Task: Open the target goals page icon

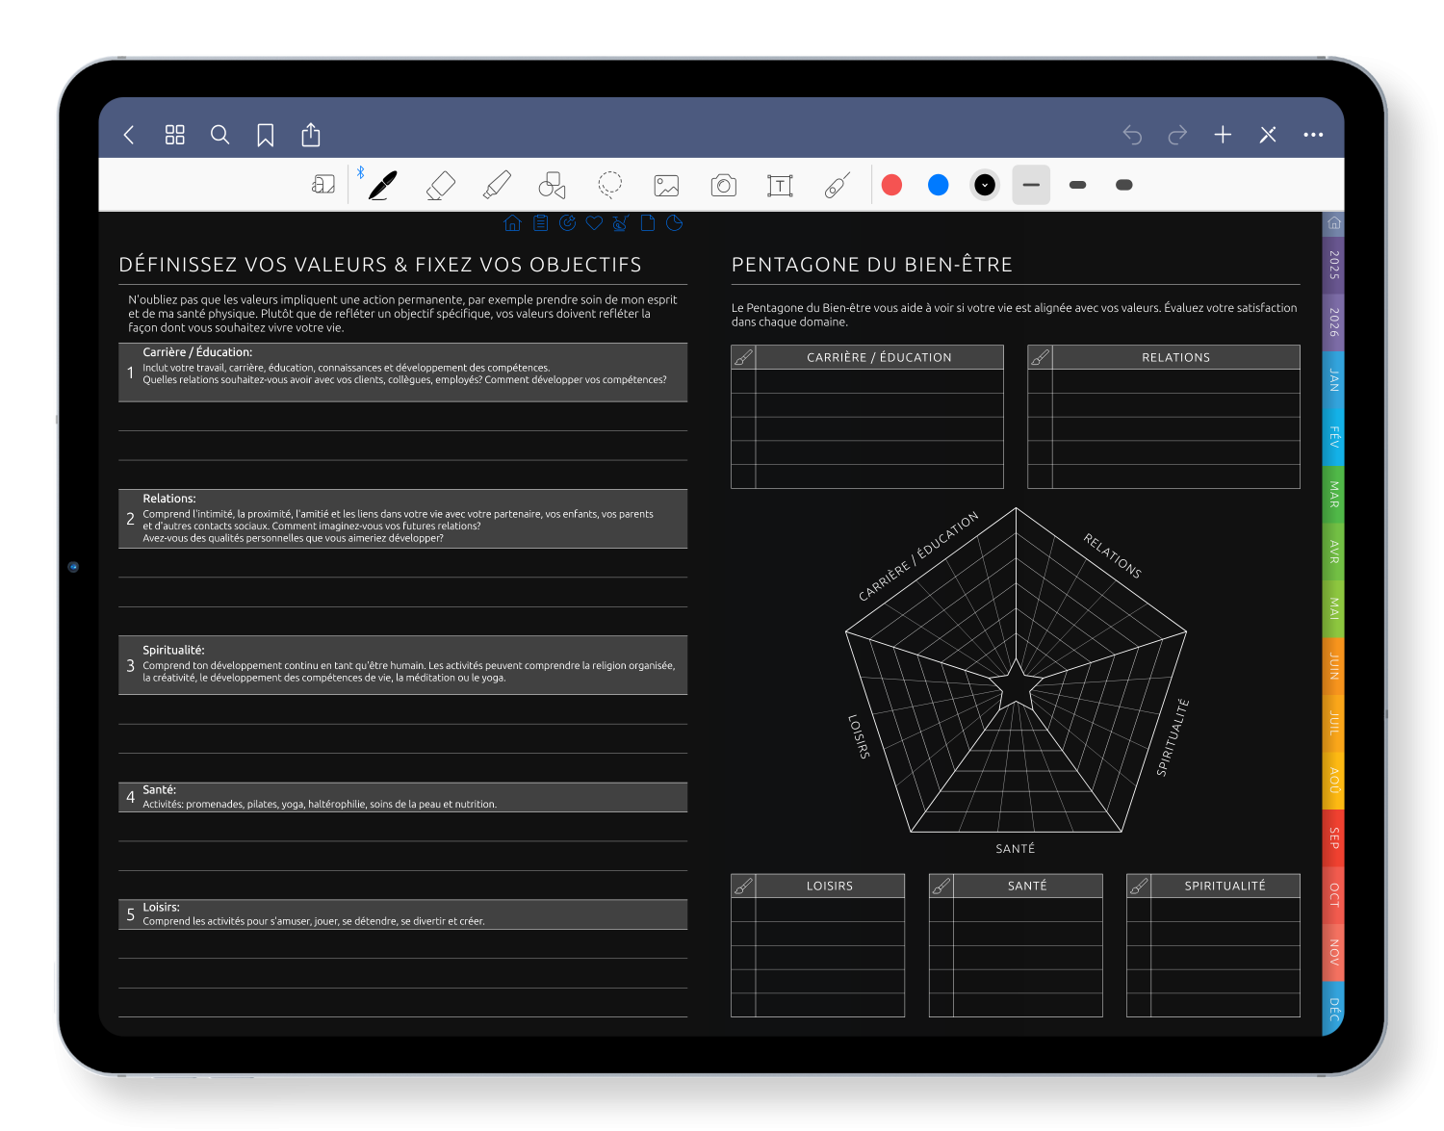Action: point(567,223)
